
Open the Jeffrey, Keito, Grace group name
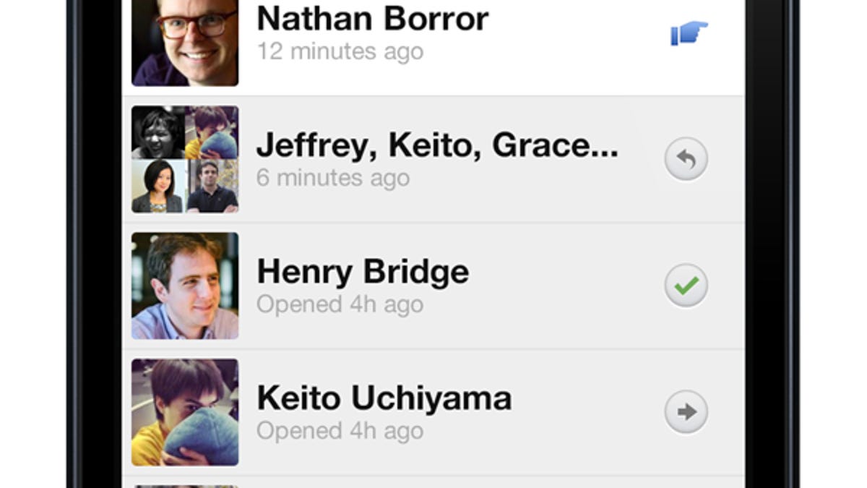point(437,145)
